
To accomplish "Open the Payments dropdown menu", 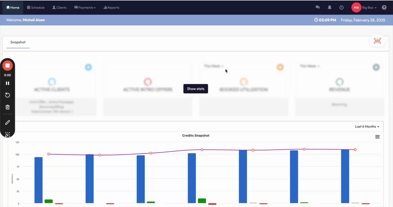I will [85, 7].
